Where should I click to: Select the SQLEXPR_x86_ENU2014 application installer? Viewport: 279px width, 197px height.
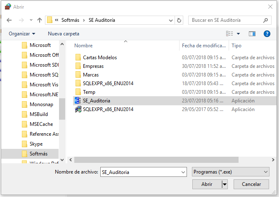pyautogui.click(x=108, y=109)
